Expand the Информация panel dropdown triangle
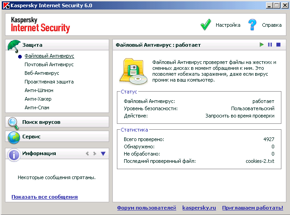This screenshot has height=215, width=290. tap(103, 154)
